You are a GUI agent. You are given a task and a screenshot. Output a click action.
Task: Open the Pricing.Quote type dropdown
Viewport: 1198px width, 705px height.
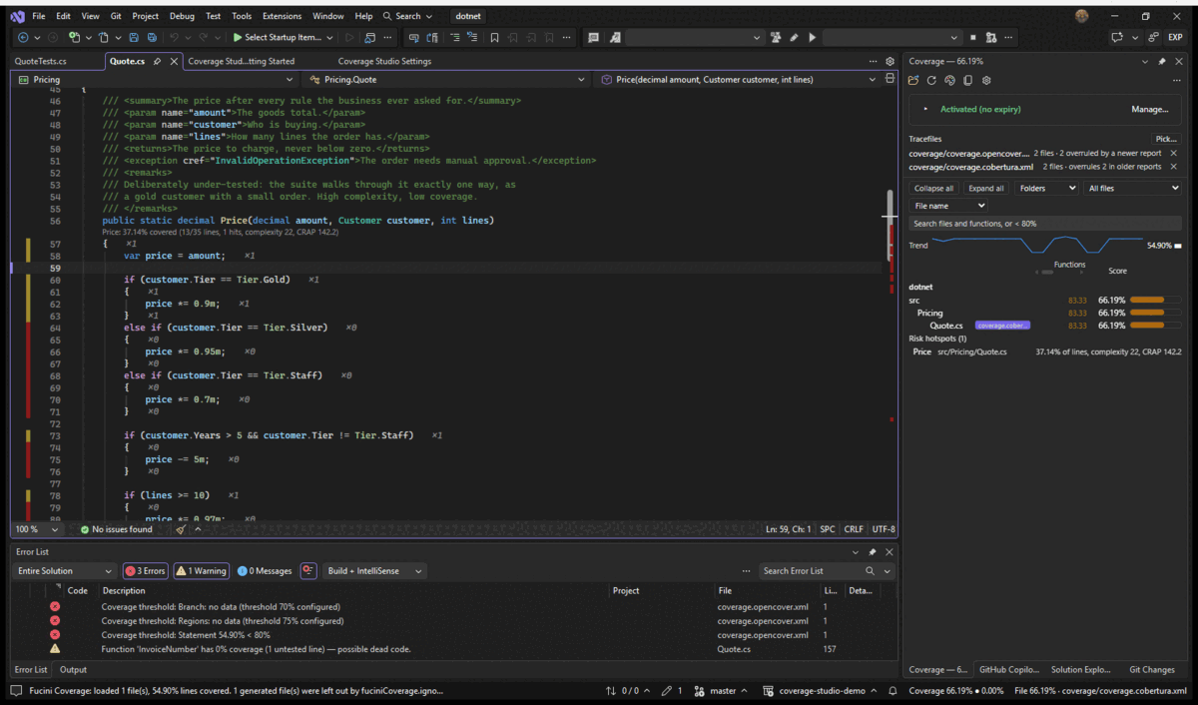(x=445, y=79)
